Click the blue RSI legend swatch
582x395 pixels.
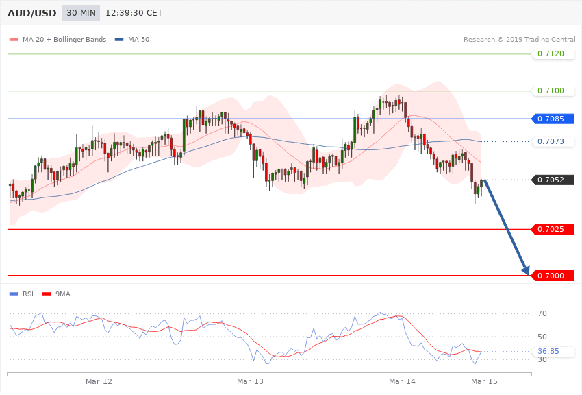tap(14, 294)
